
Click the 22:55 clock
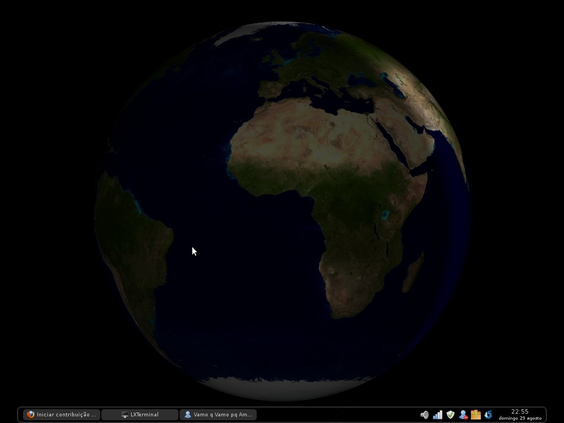[x=520, y=411]
